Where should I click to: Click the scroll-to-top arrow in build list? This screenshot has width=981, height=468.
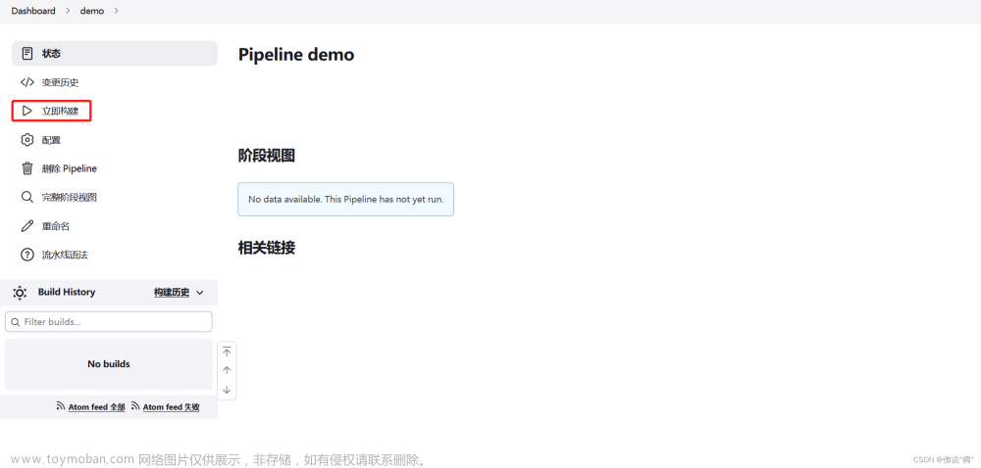(228, 351)
